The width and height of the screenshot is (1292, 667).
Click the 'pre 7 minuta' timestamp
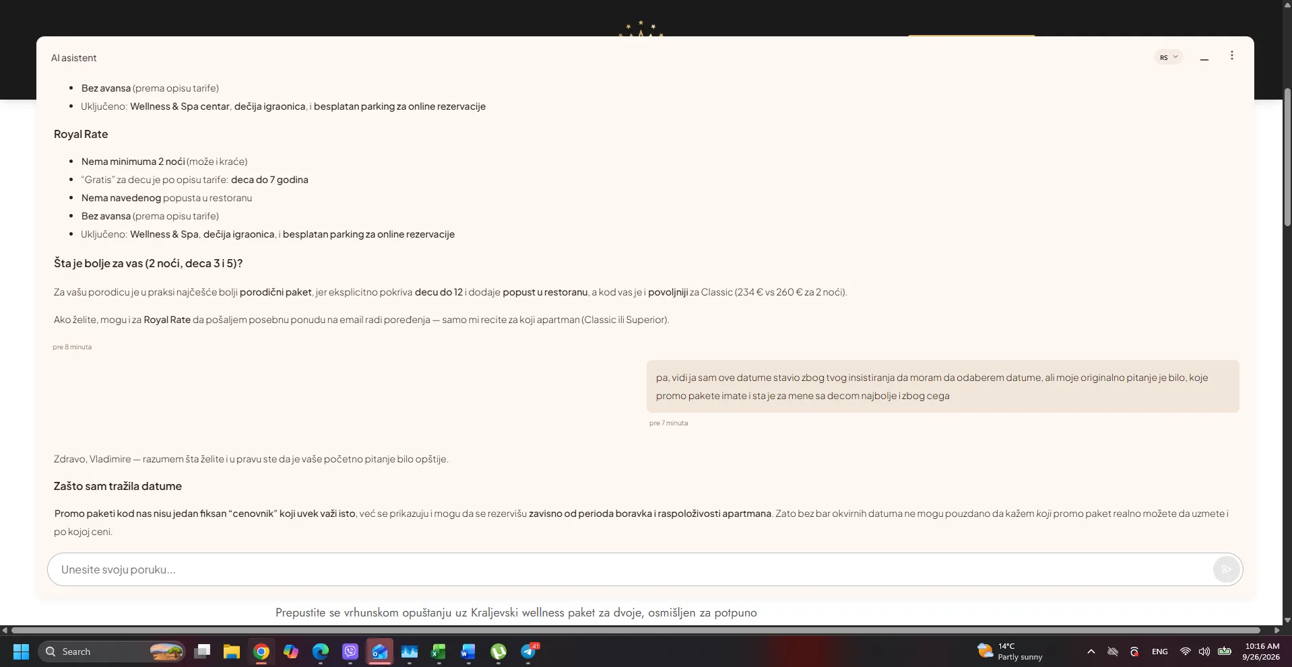pos(669,423)
